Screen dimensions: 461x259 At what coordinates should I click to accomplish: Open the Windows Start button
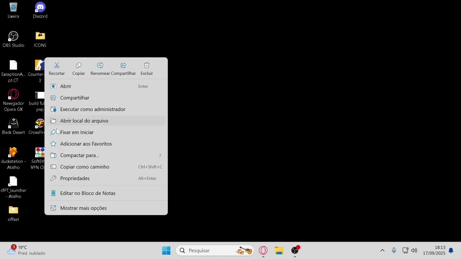166,250
